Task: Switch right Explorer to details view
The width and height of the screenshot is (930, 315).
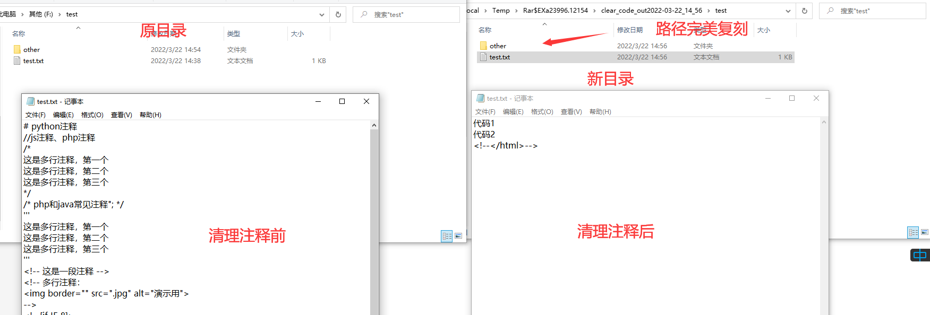Action: coord(913,232)
